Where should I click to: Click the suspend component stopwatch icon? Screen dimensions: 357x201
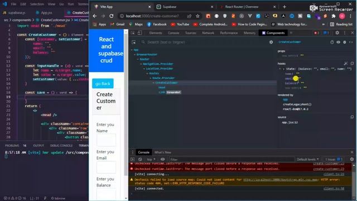point(332,42)
